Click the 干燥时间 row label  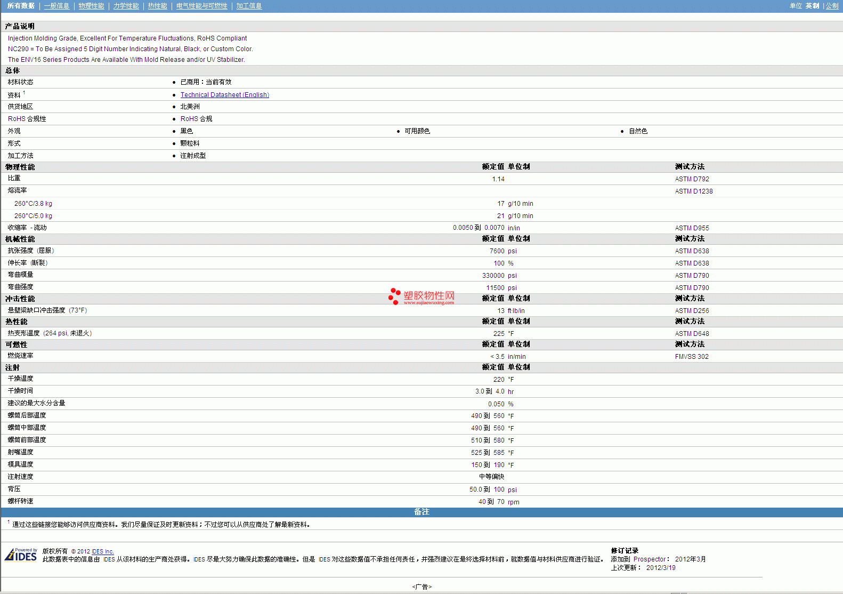point(20,391)
